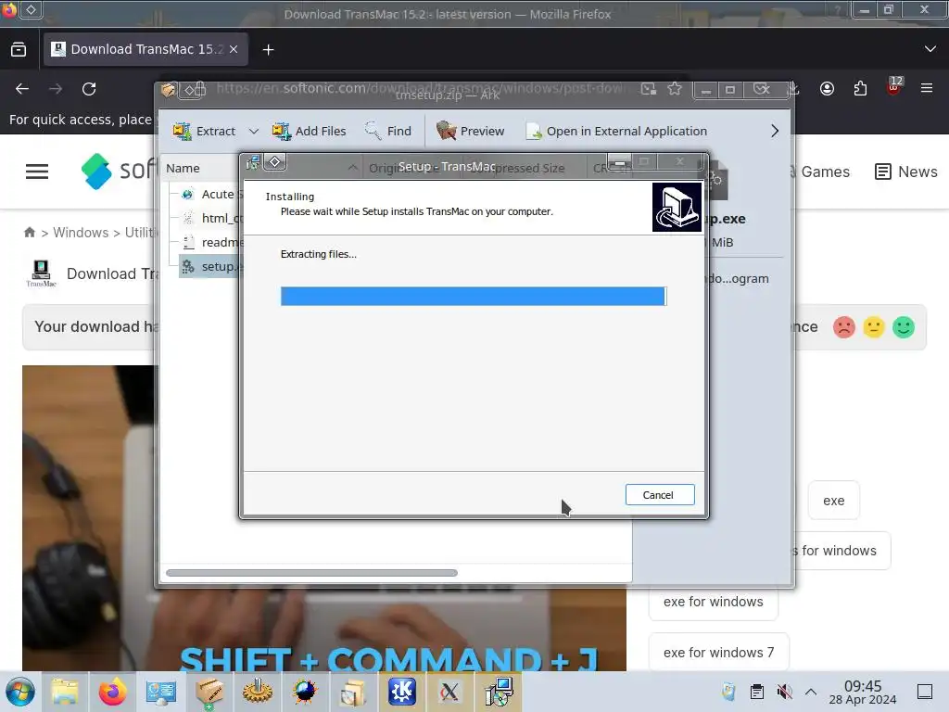This screenshot has height=712, width=949.
Task: Click the 'exe for windows' tag
Action: (713, 602)
